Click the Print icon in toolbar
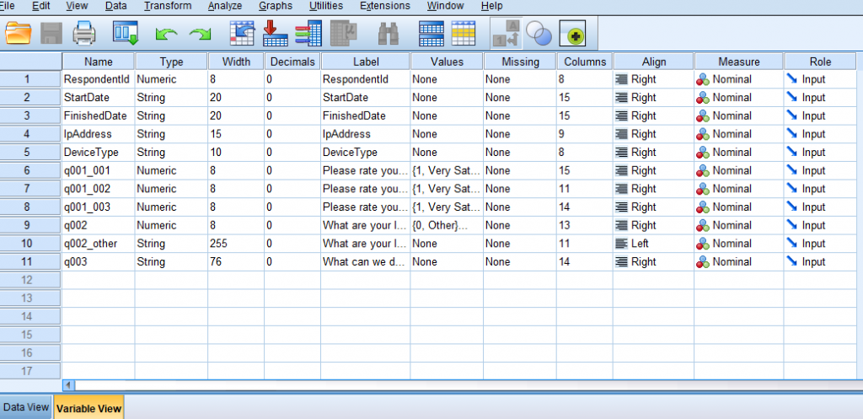863x419 pixels. coord(84,34)
